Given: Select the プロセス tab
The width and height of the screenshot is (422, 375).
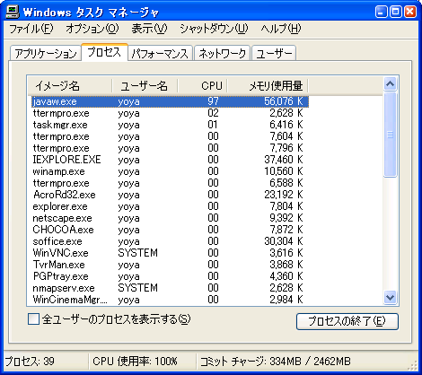Looking at the screenshot, I should pyautogui.click(x=104, y=52).
